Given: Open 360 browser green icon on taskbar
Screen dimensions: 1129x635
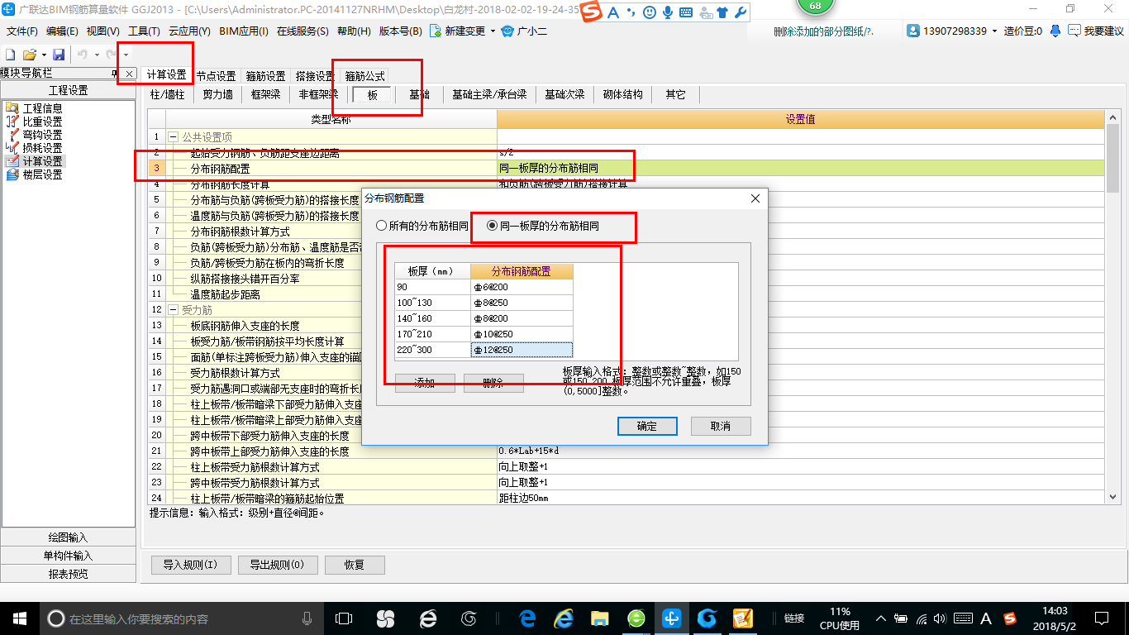Looking at the screenshot, I should pyautogui.click(x=636, y=618).
